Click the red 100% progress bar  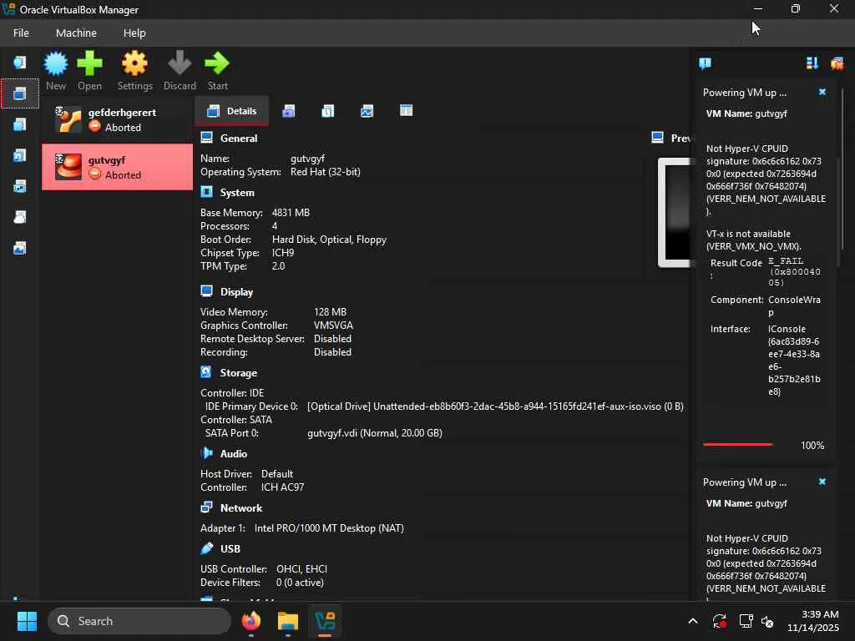[738, 445]
